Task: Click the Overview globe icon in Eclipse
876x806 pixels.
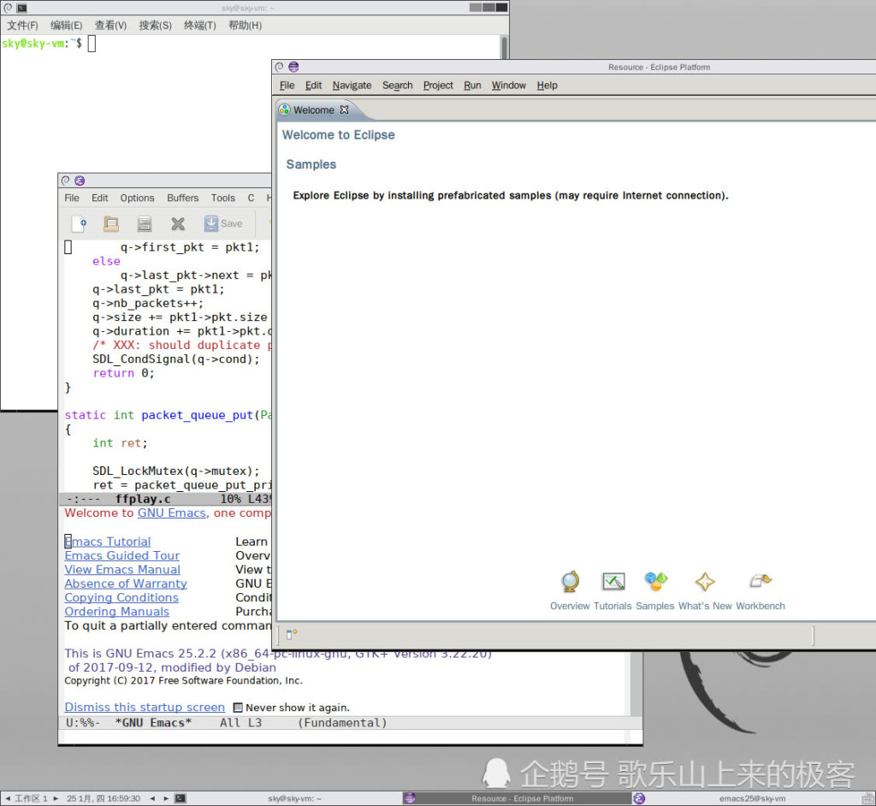Action: 570,582
